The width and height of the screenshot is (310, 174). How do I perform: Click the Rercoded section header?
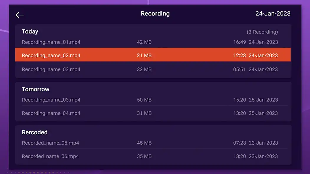pyautogui.click(x=34, y=132)
